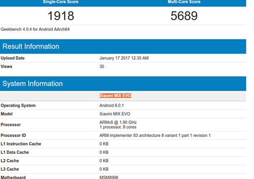Click the 0 KB value for L3 Cache
The width and height of the screenshot is (254, 179).
[104, 169]
